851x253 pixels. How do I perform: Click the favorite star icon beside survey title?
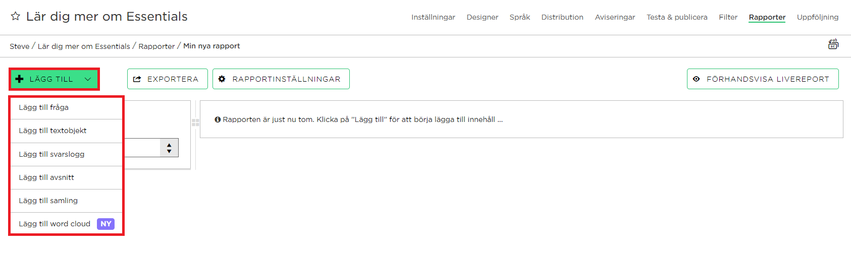tap(16, 16)
